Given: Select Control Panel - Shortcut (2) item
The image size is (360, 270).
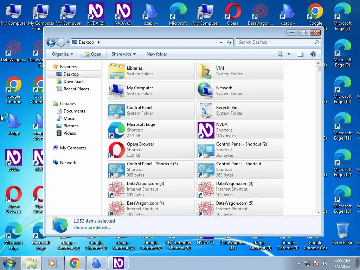Looking at the screenshot, I should coord(240,150).
